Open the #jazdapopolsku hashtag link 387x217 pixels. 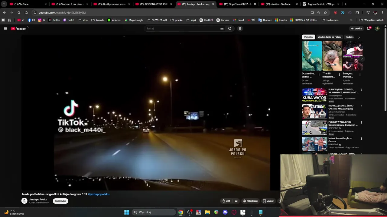[99, 194]
